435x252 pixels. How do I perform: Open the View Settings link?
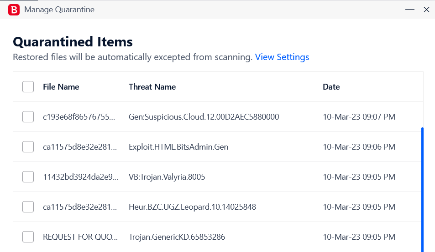coord(282,57)
